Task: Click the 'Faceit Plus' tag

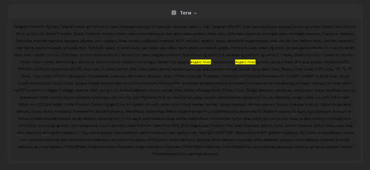Action: tap(161, 126)
